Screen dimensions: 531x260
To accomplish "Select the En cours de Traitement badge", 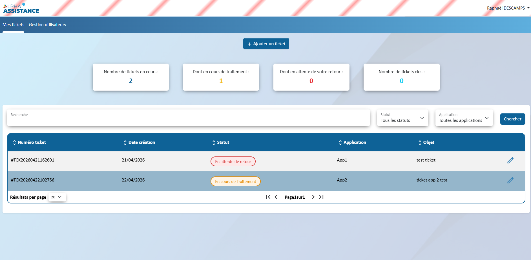I will click(x=236, y=181).
